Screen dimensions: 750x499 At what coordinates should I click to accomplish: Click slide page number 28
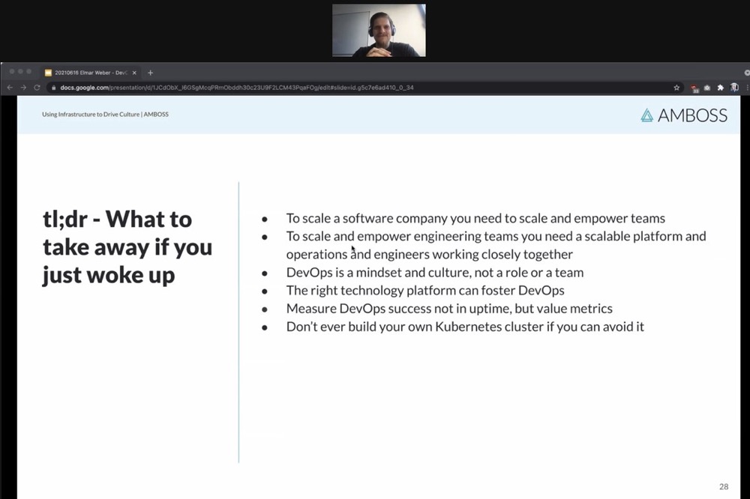pyautogui.click(x=724, y=486)
